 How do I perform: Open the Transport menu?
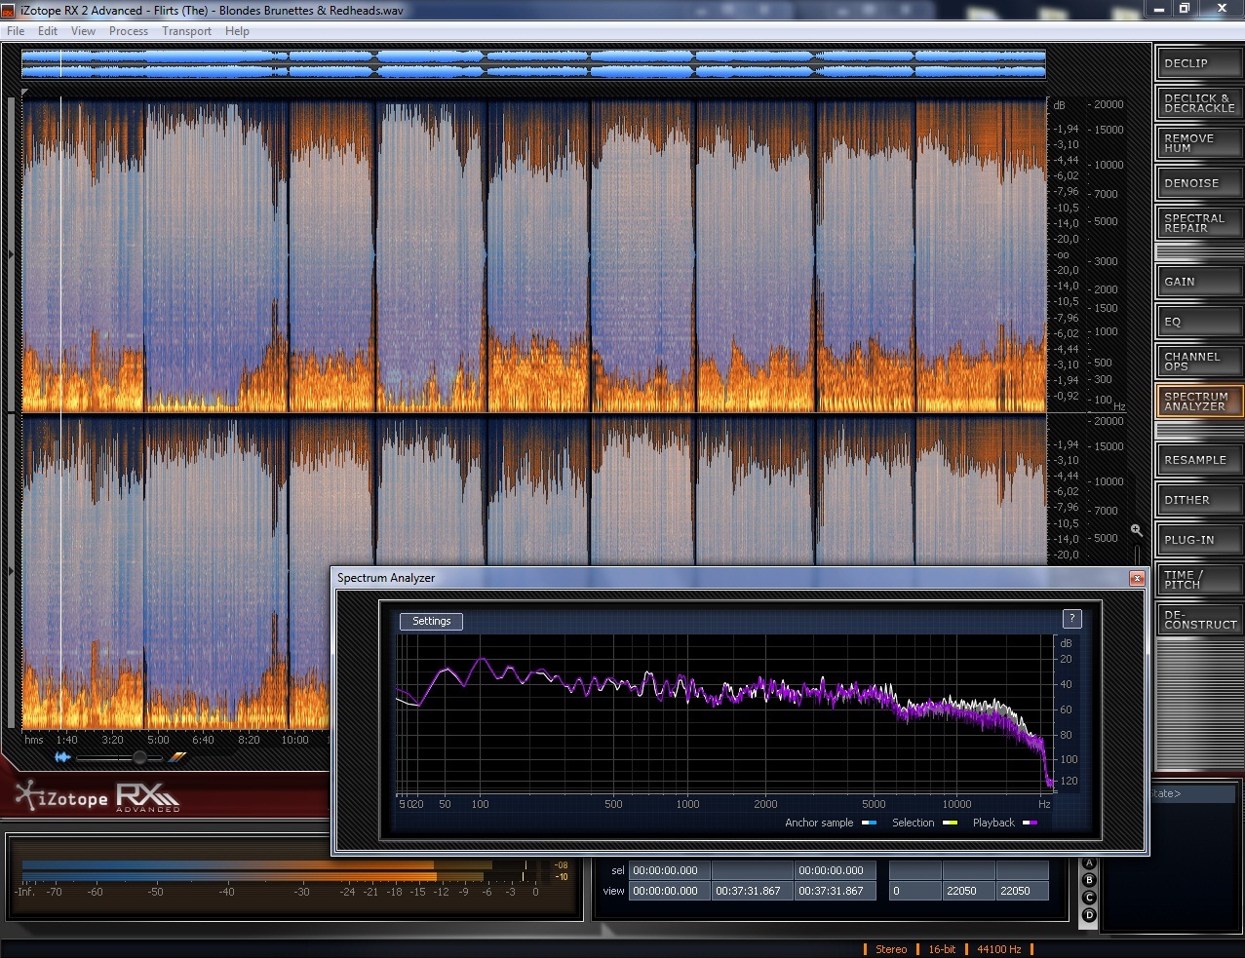[186, 31]
